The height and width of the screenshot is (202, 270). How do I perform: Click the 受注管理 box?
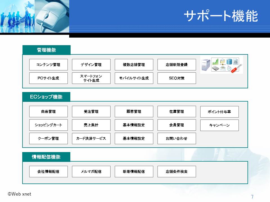click(91, 111)
